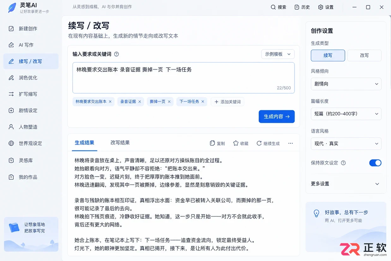Open the 历史 history panel
391x261 pixels.
302,7
